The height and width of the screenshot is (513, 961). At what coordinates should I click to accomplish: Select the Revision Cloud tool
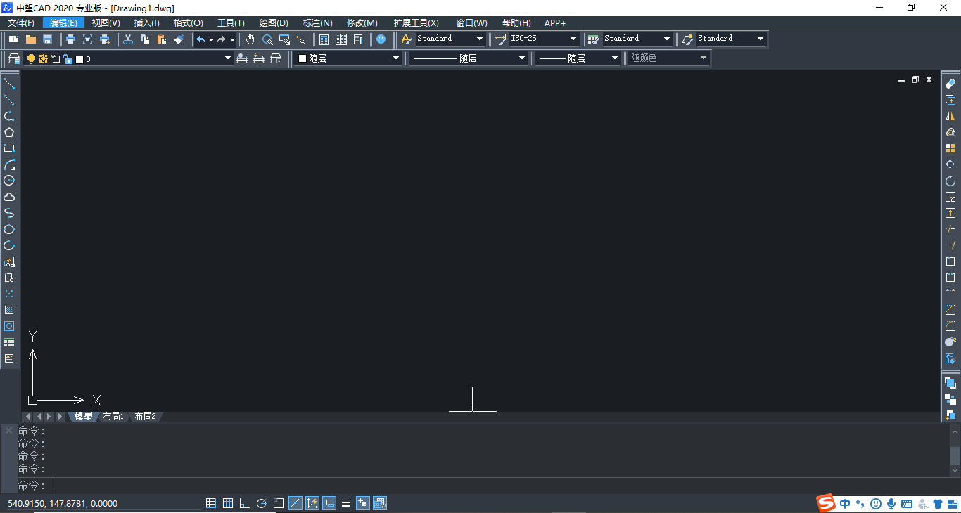coord(10,197)
